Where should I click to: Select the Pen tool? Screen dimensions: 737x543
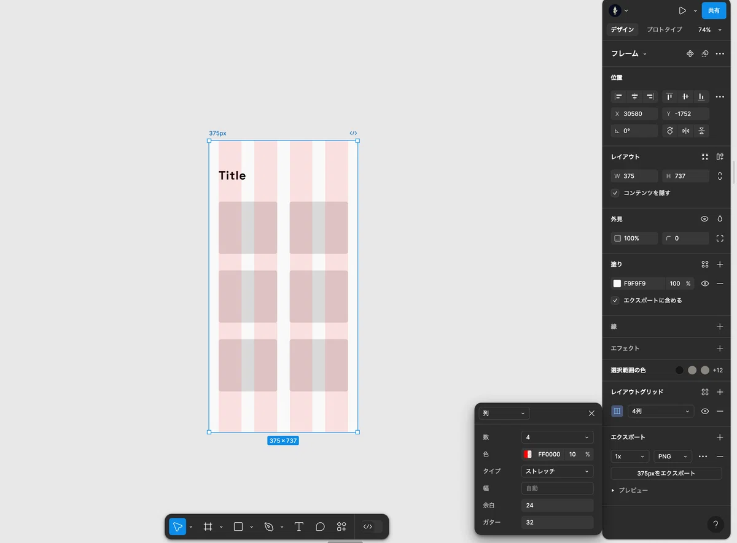(x=268, y=526)
